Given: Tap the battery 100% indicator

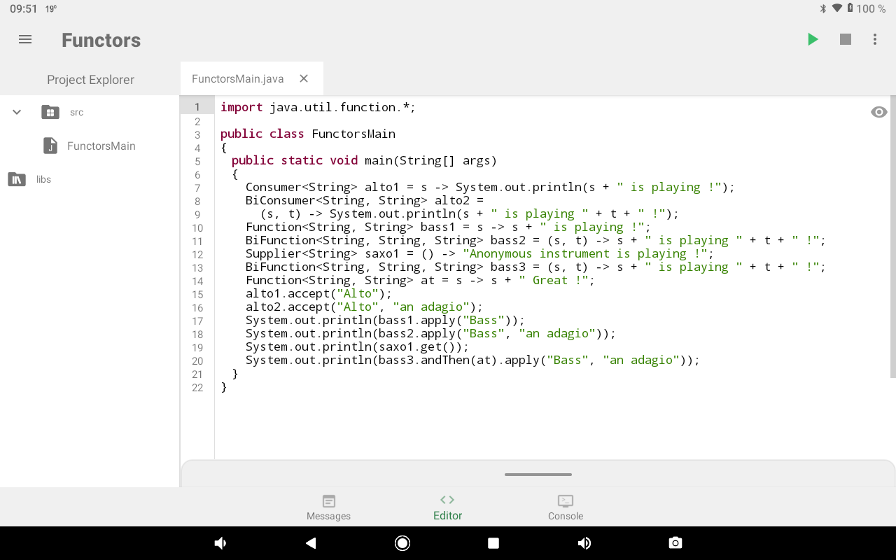Looking at the screenshot, I should pos(866,8).
